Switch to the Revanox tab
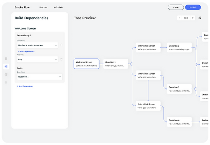 43,7
